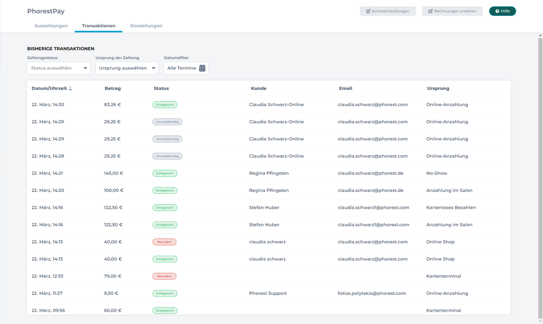Click Unvollständig badge in 14:28 row
The height and width of the screenshot is (324, 543).
coord(167,156)
